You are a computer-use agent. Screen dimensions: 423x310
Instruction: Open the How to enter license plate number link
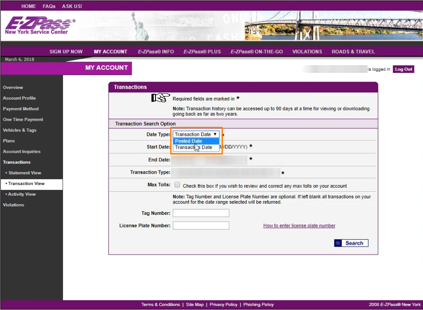299,226
